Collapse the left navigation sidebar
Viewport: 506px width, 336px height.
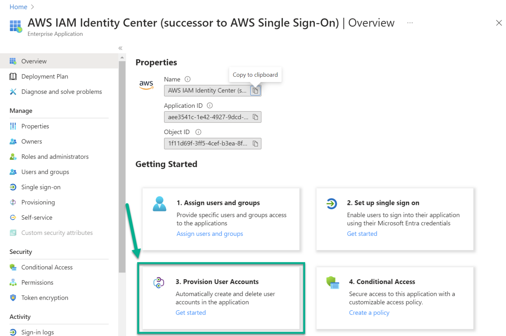[x=120, y=48]
